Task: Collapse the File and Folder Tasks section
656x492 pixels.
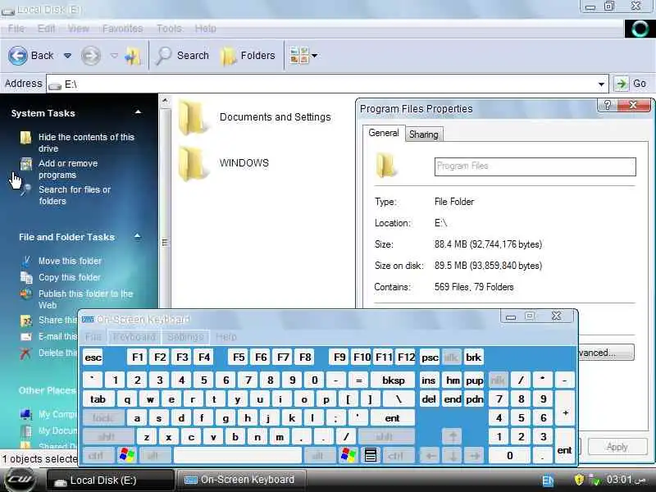Action: click(137, 237)
